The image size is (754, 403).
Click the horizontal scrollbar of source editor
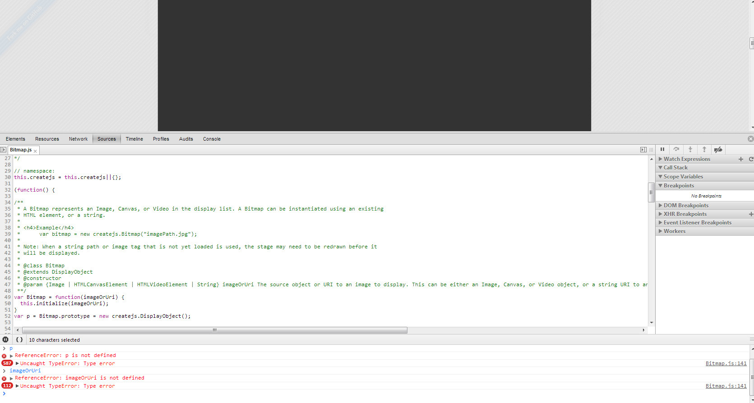pyautogui.click(x=215, y=330)
